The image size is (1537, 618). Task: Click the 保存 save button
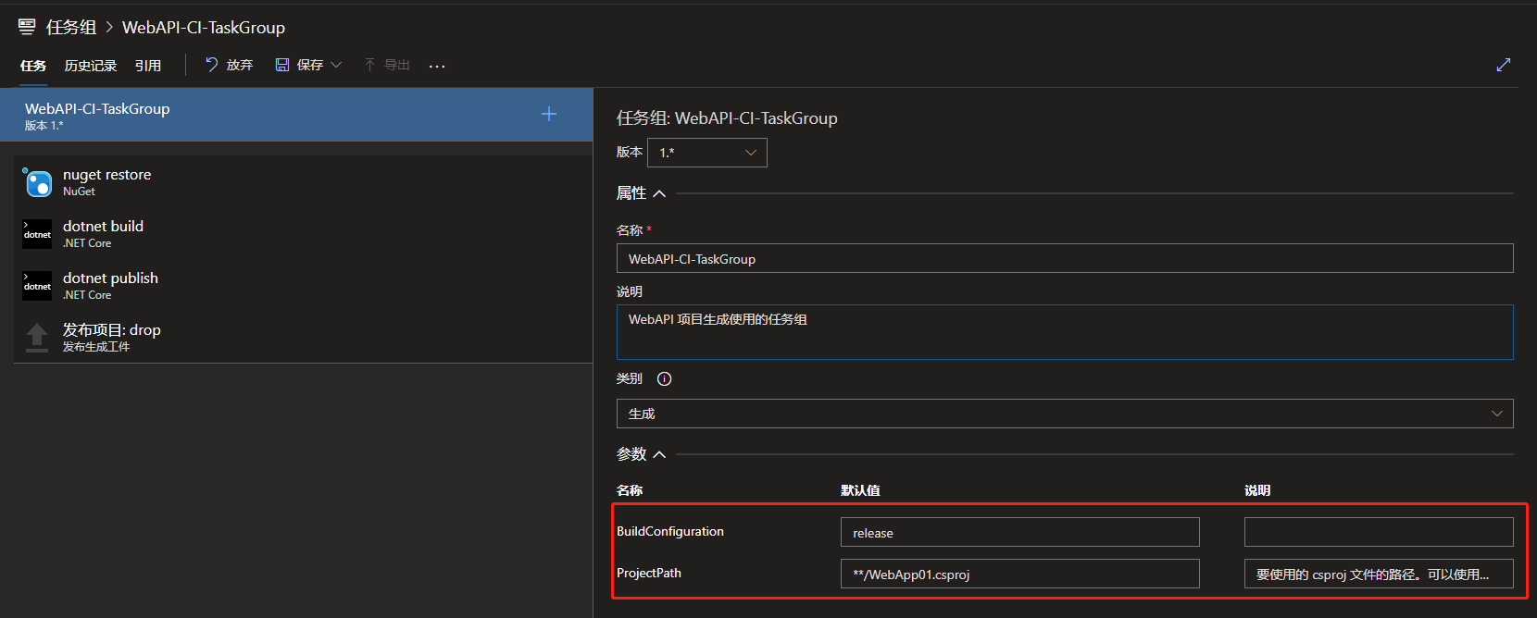(299, 65)
